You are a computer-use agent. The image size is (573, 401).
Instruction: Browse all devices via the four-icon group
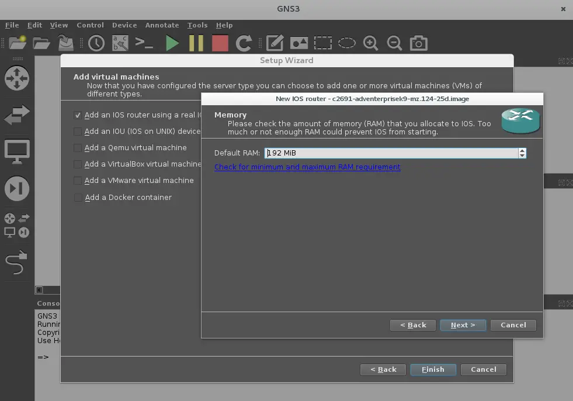click(17, 226)
